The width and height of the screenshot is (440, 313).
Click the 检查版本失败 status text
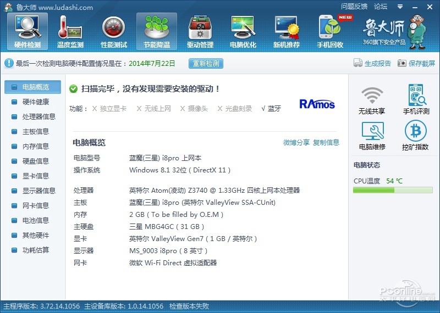[x=189, y=306]
